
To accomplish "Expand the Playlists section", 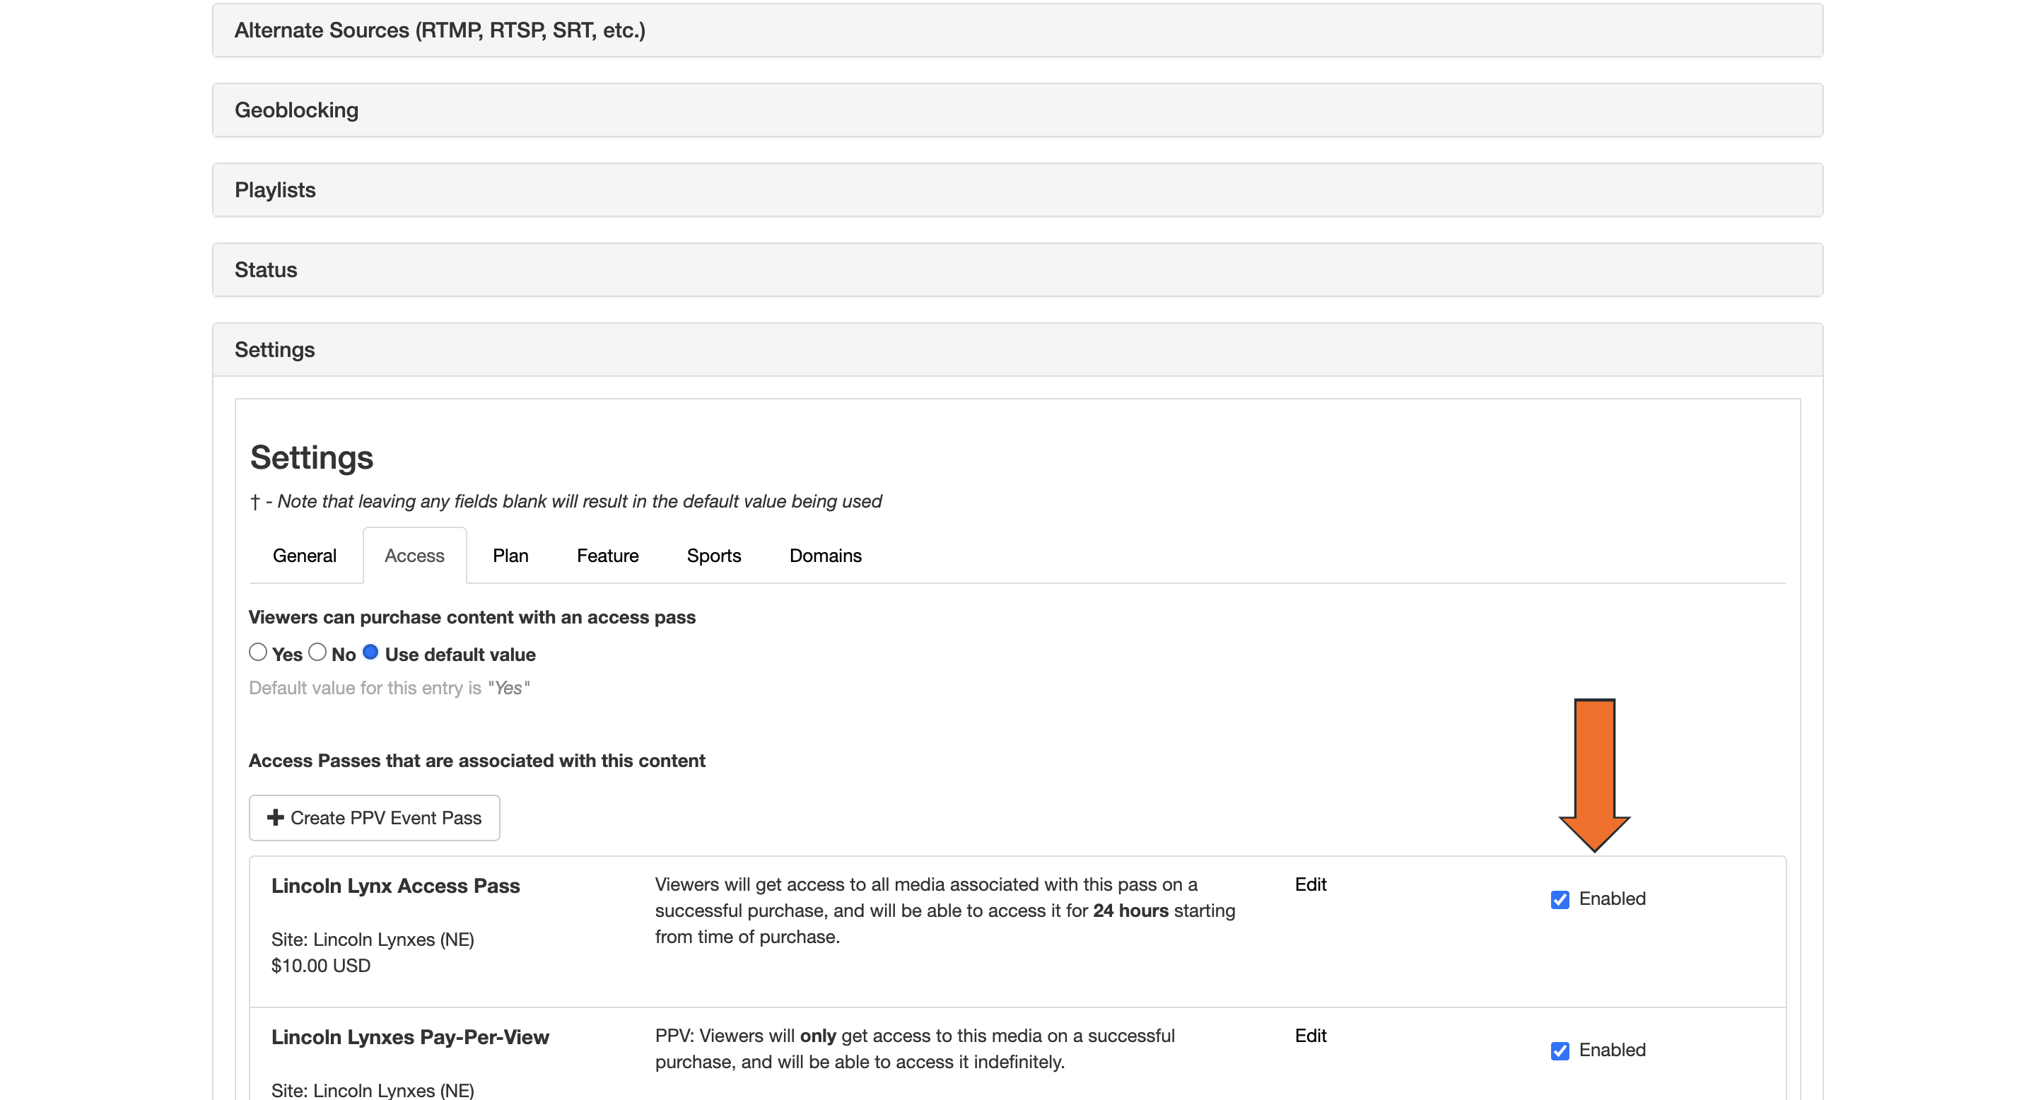I will [x=1017, y=189].
